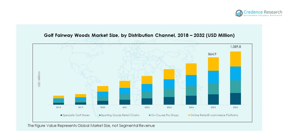Click the 1,089.8 data label above the 2032 bar
The width and height of the screenshot is (293, 140).
pos(235,47)
